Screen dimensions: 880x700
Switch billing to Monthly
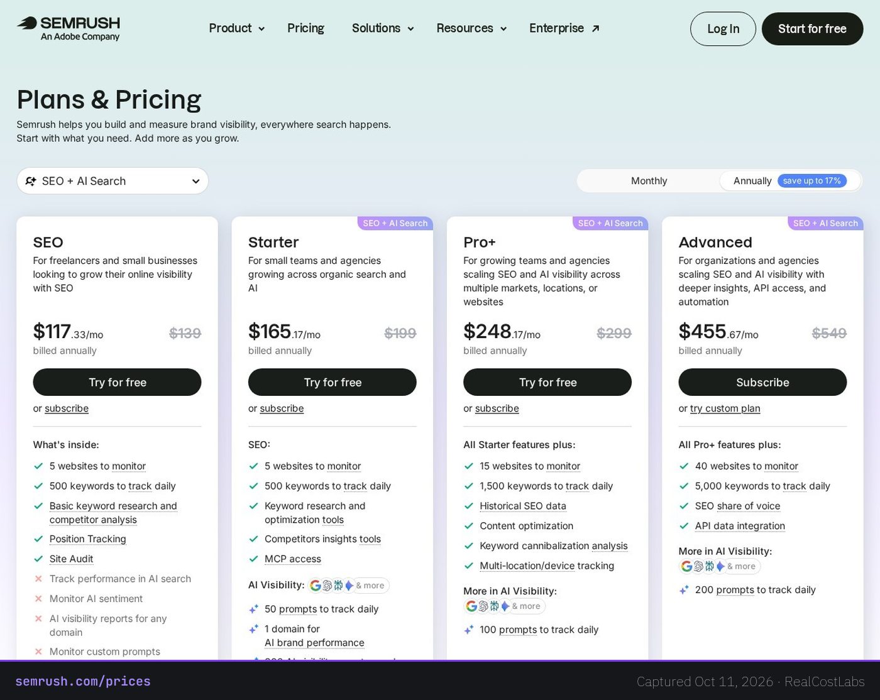tap(649, 181)
